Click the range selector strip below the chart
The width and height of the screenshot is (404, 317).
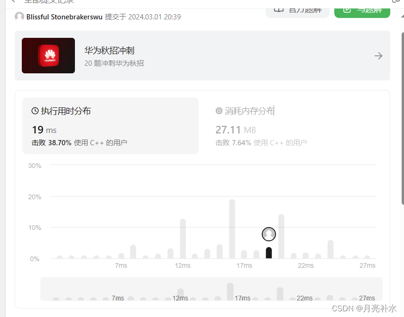[211, 289]
